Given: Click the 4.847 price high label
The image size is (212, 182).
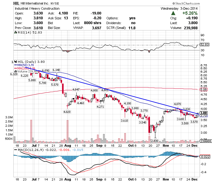Looking at the screenshot, I should tap(76, 89).
